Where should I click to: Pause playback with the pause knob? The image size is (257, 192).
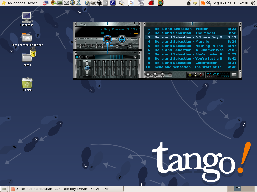(91, 46)
